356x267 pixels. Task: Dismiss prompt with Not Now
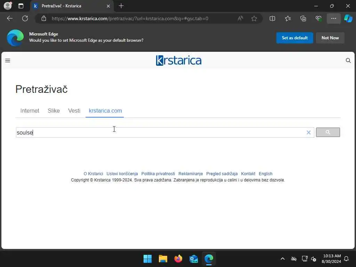pos(330,38)
